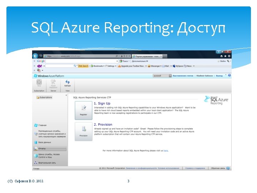The height and width of the screenshot is (193, 257).
Task: Go back with the browser back arrow
Action: [x=35, y=56]
